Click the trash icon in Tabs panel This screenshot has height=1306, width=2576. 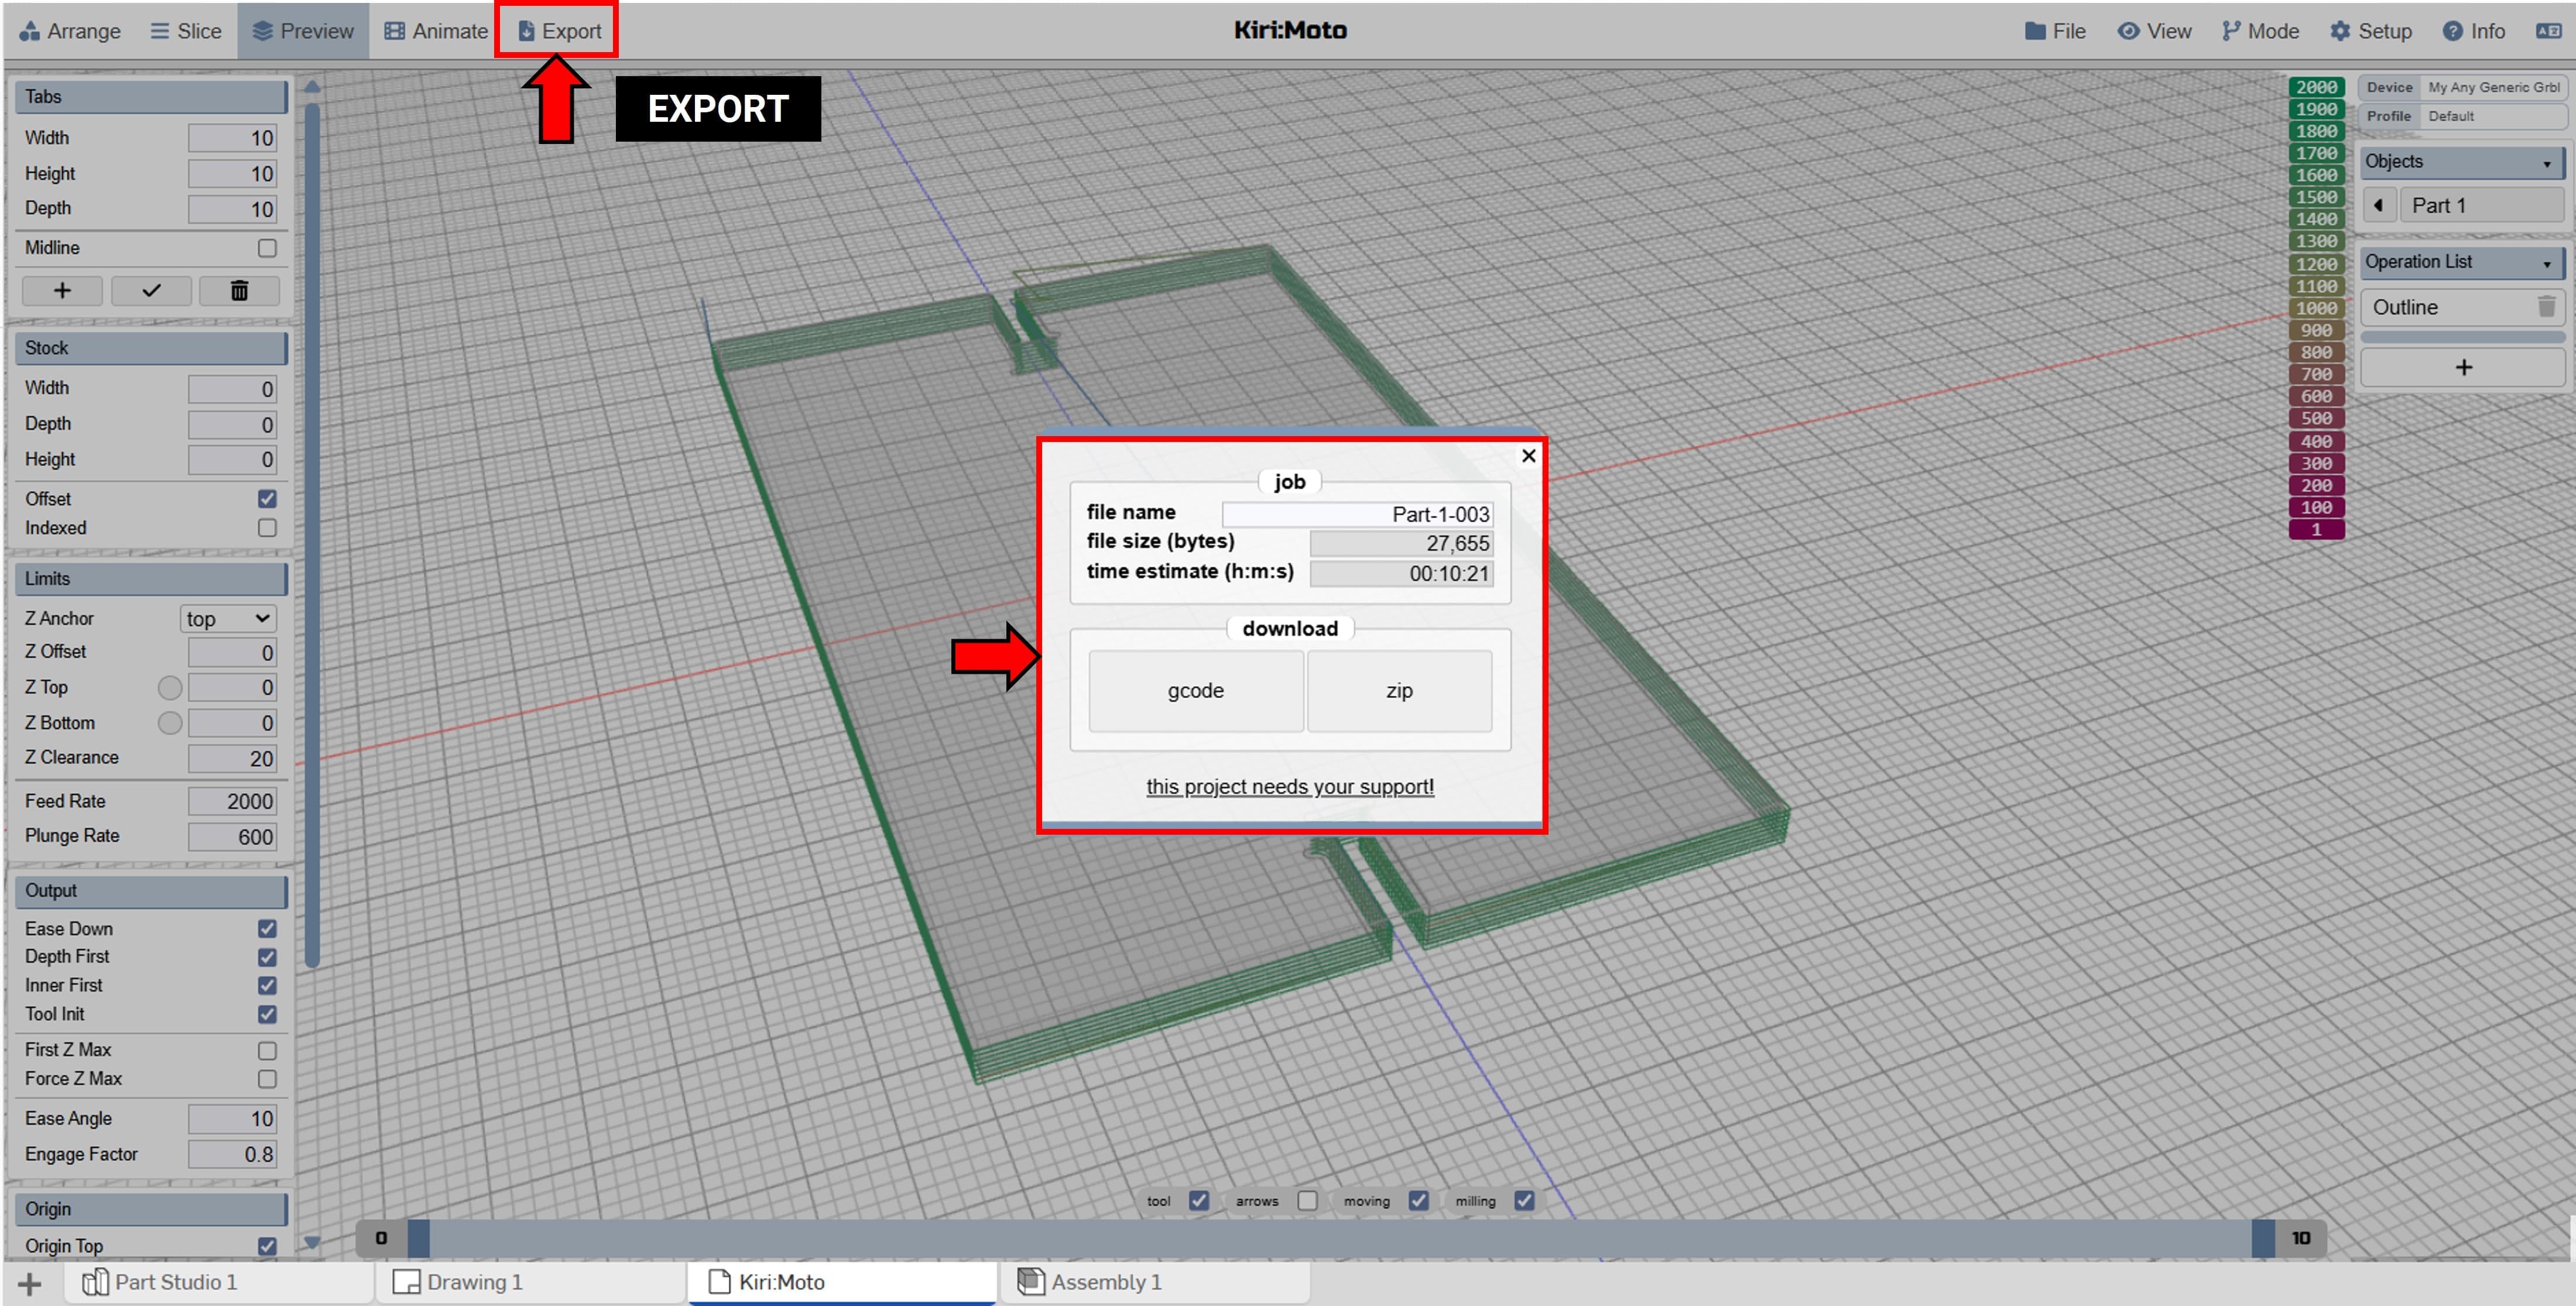[239, 290]
